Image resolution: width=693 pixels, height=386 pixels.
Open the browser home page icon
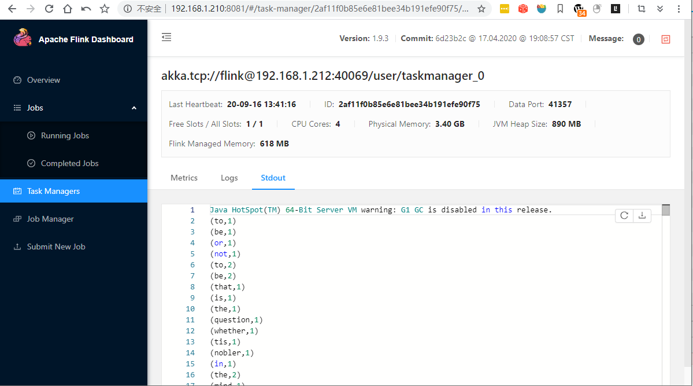pyautogui.click(x=67, y=9)
